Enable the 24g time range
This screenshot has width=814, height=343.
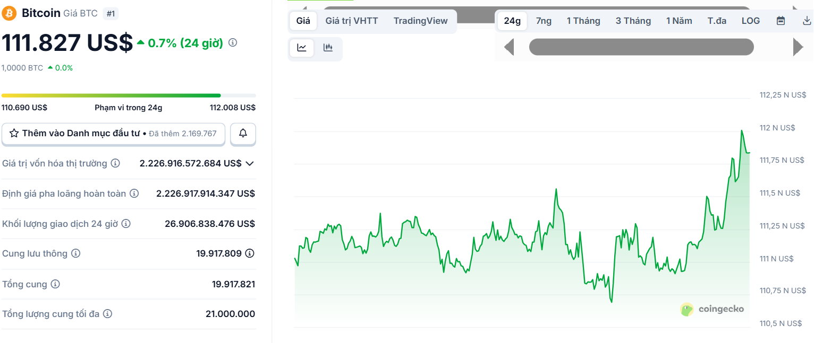coord(511,20)
